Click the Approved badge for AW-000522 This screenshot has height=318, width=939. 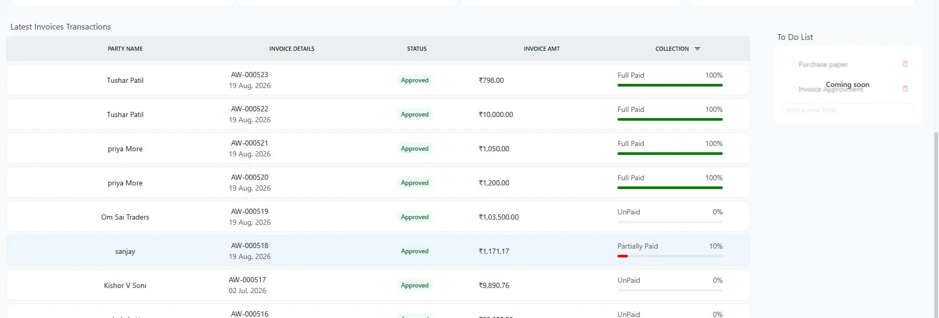tap(415, 114)
